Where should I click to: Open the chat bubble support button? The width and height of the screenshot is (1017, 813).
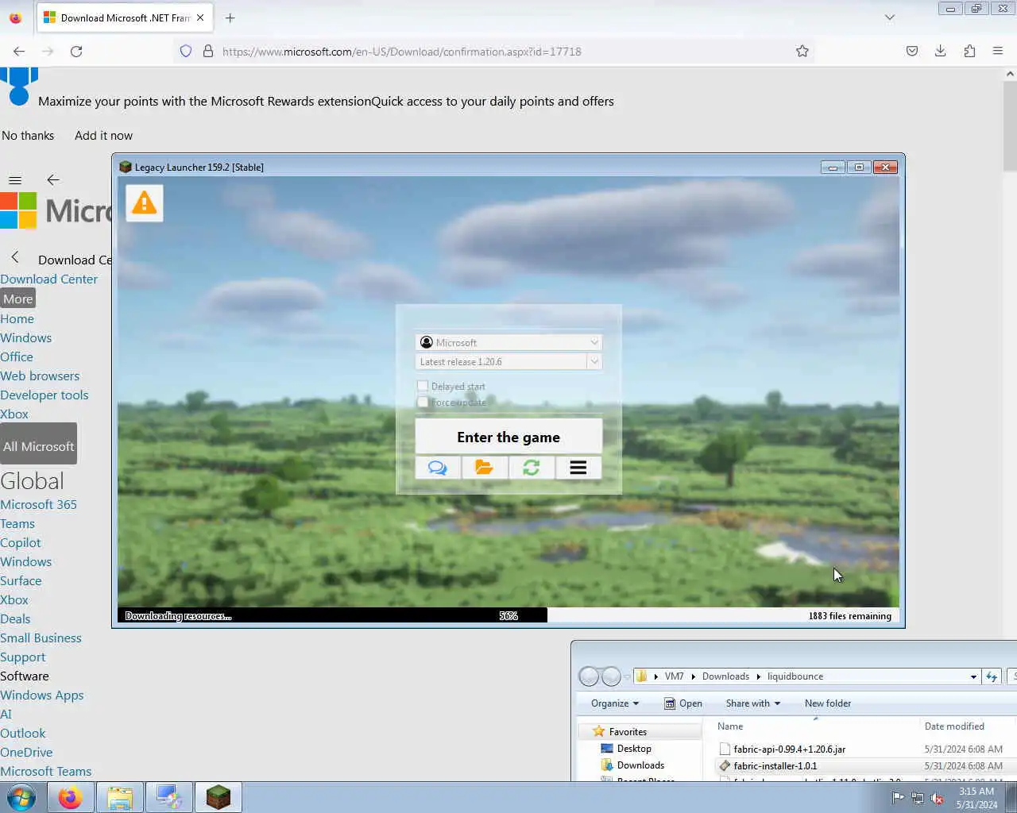[x=438, y=468]
